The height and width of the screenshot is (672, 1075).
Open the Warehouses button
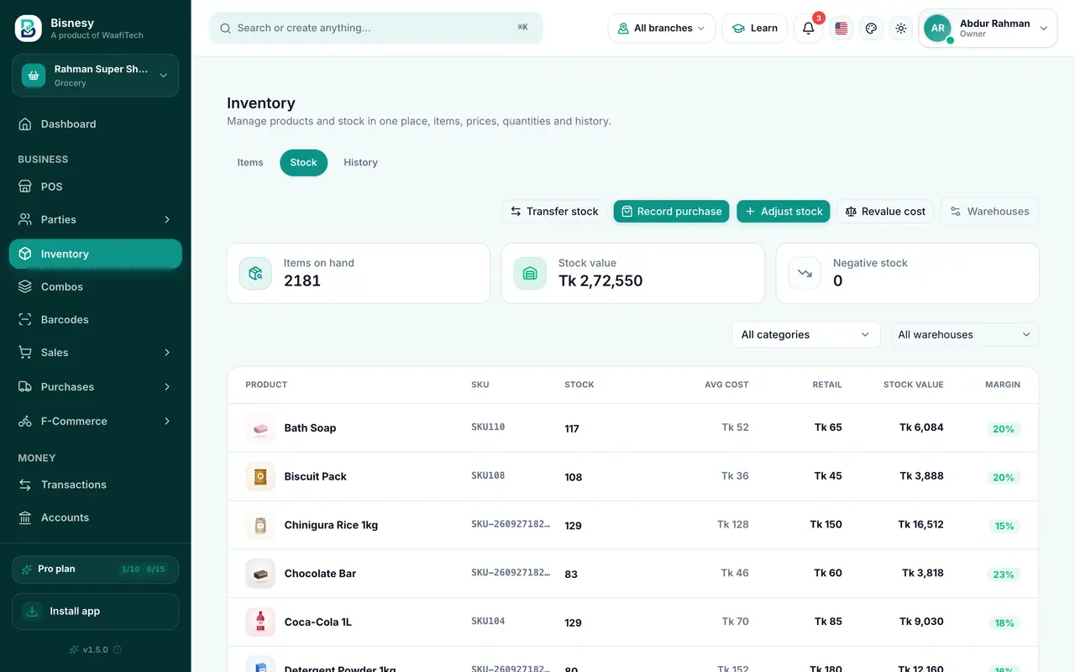pyautogui.click(x=989, y=211)
